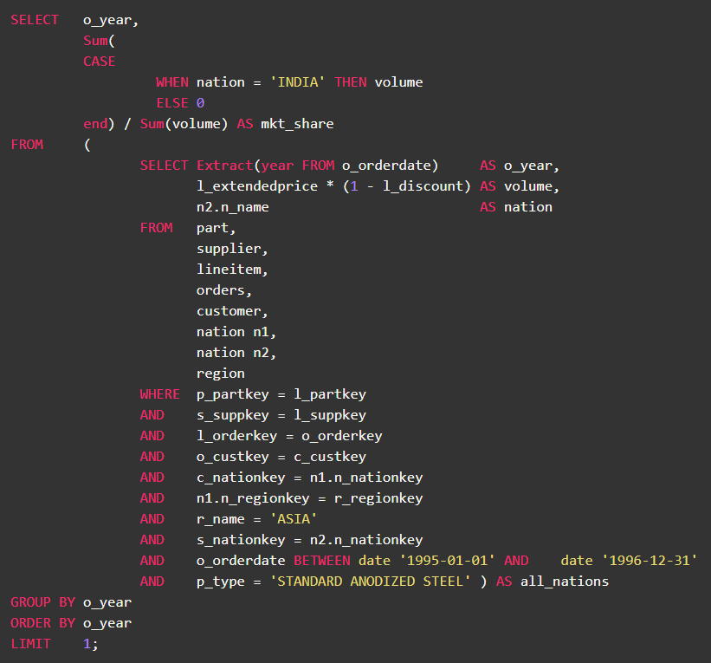Click the p_type column name

(220, 582)
